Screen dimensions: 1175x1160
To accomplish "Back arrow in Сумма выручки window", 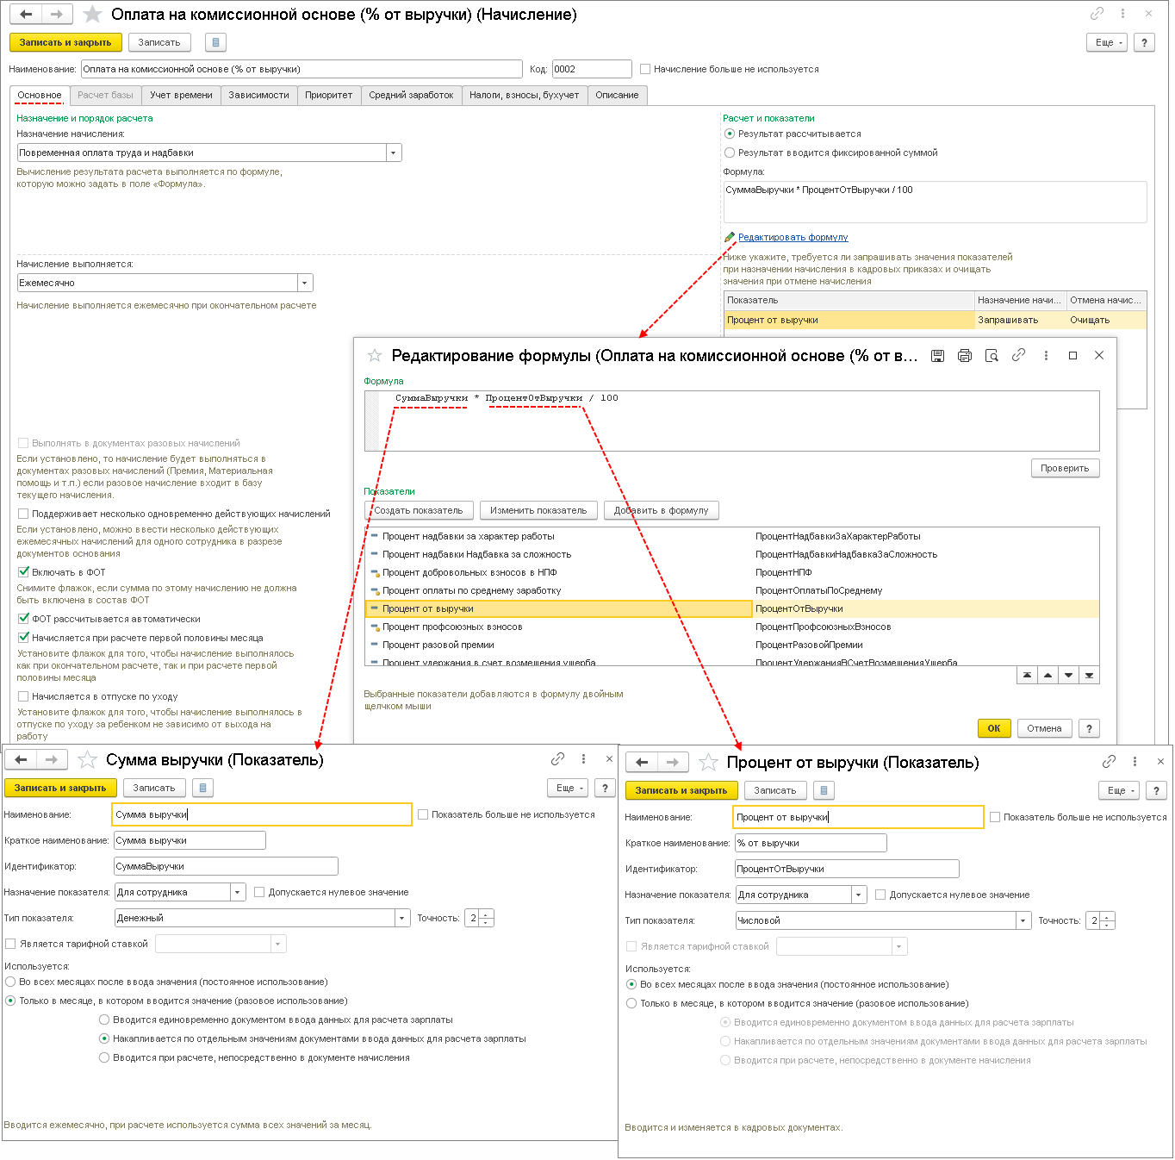I will [x=22, y=760].
